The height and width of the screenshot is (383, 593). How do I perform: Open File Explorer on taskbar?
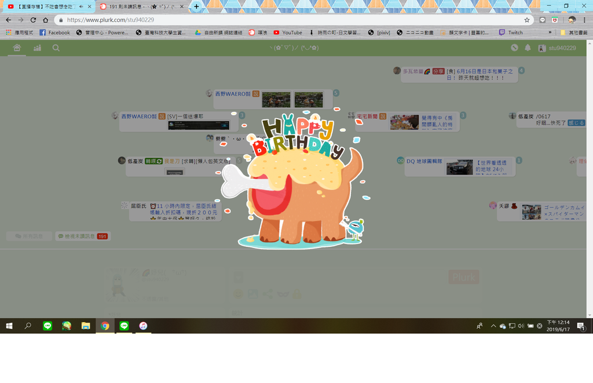click(86, 326)
